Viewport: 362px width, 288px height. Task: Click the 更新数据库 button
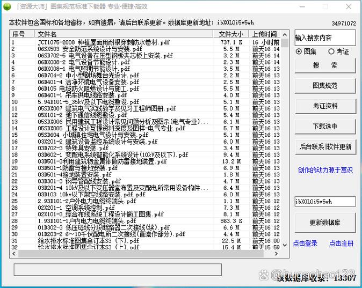tap(325, 223)
